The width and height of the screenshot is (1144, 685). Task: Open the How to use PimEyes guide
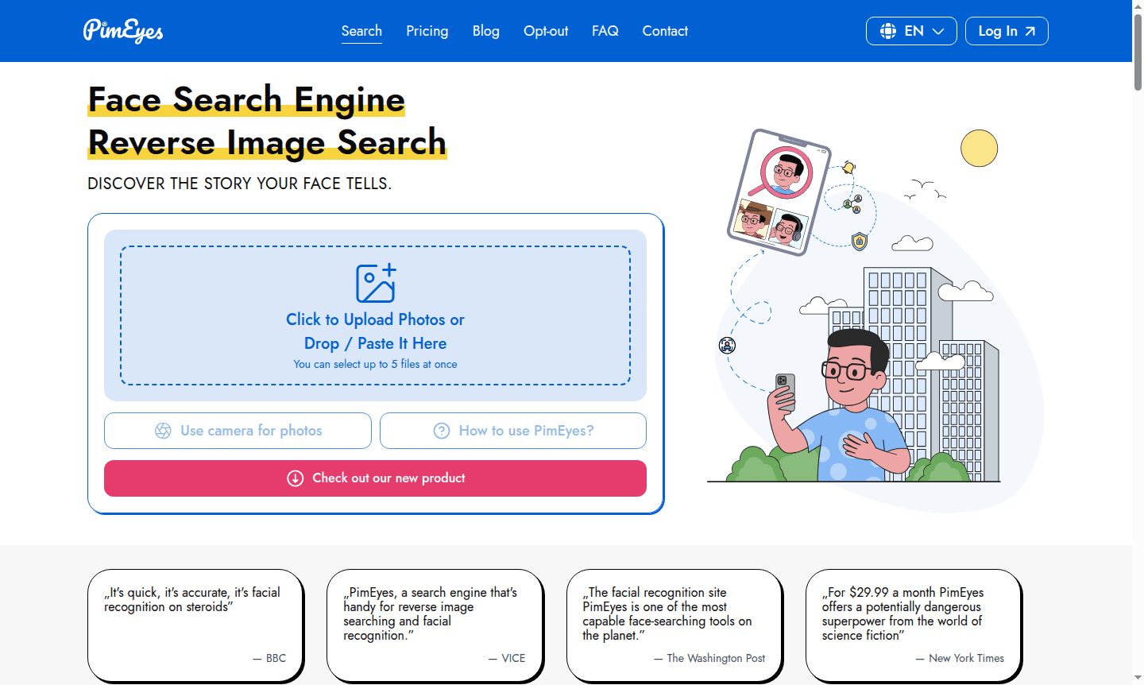pos(512,430)
